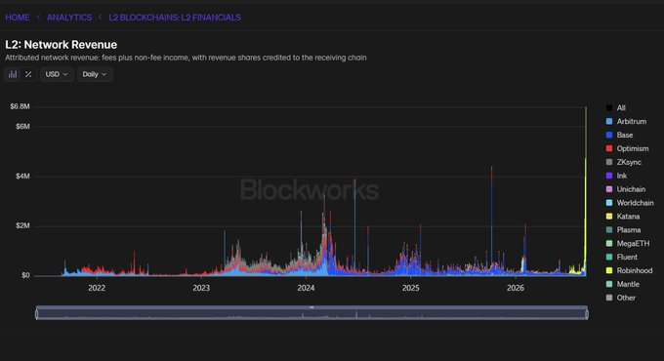Click the 2025 x-axis label
664x361 pixels.
click(x=410, y=288)
